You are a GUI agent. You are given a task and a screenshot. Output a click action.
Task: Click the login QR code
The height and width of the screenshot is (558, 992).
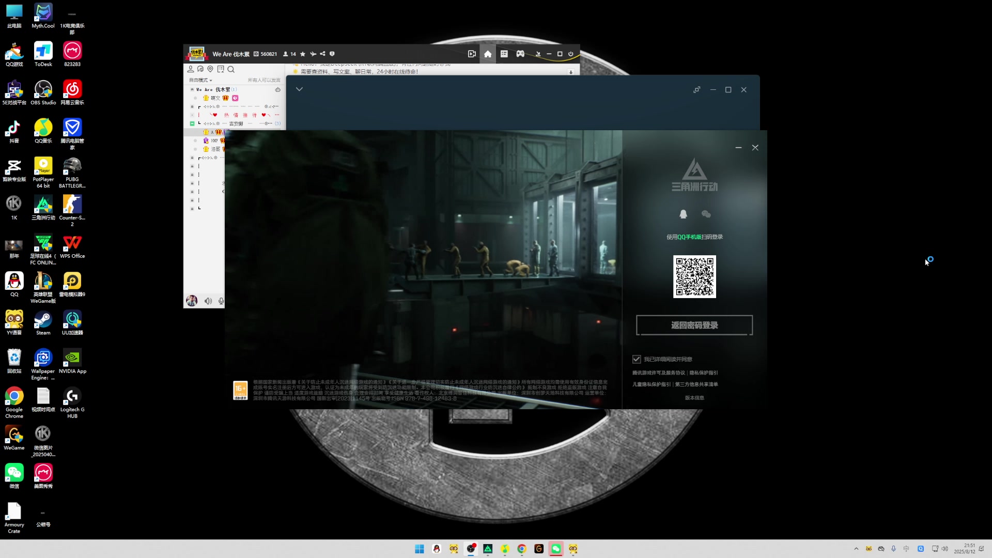click(694, 276)
